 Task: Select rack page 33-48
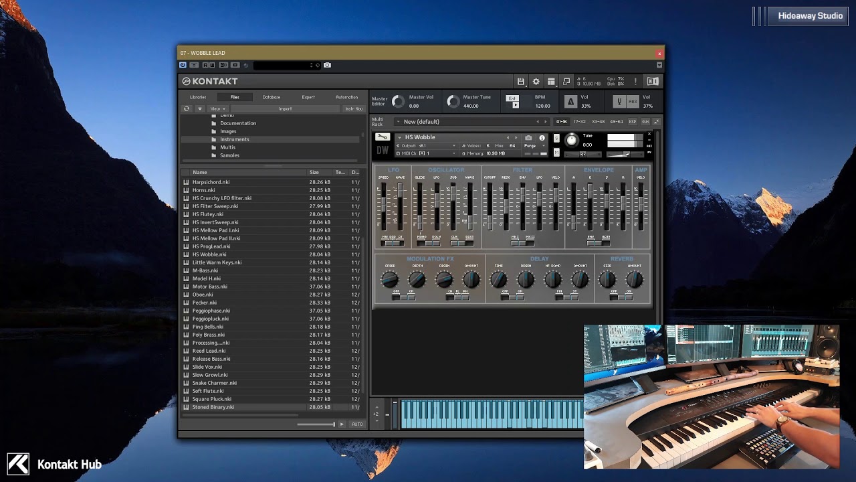(x=598, y=122)
